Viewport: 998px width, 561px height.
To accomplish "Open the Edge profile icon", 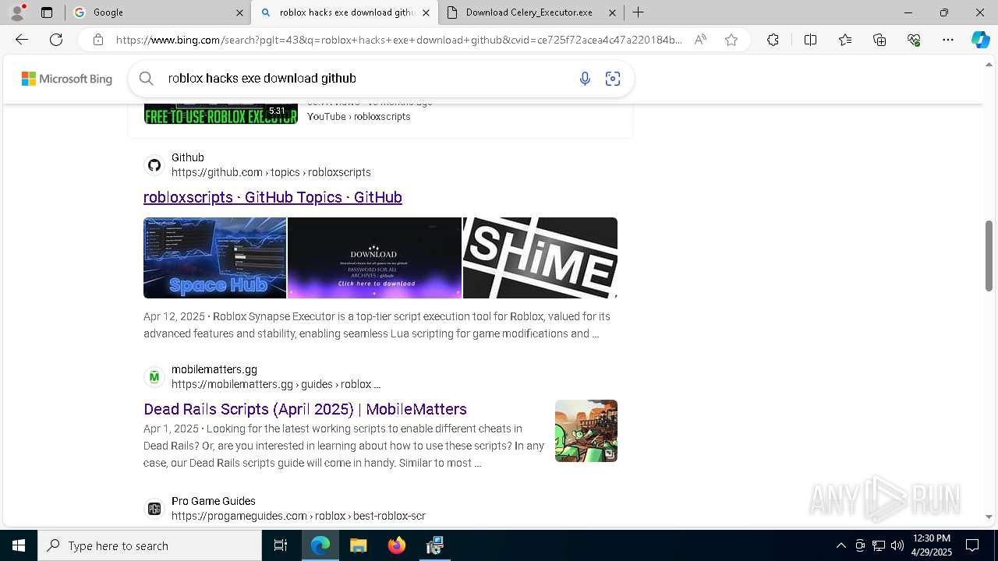I will pos(17,12).
